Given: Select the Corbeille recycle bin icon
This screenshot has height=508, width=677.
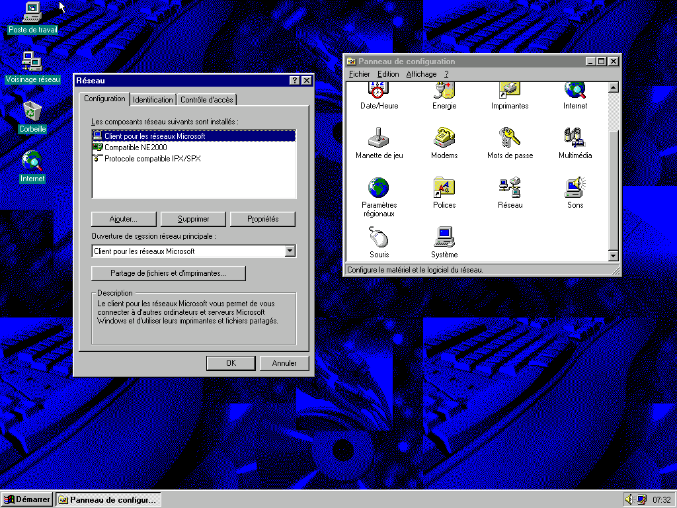Looking at the screenshot, I should (x=32, y=111).
